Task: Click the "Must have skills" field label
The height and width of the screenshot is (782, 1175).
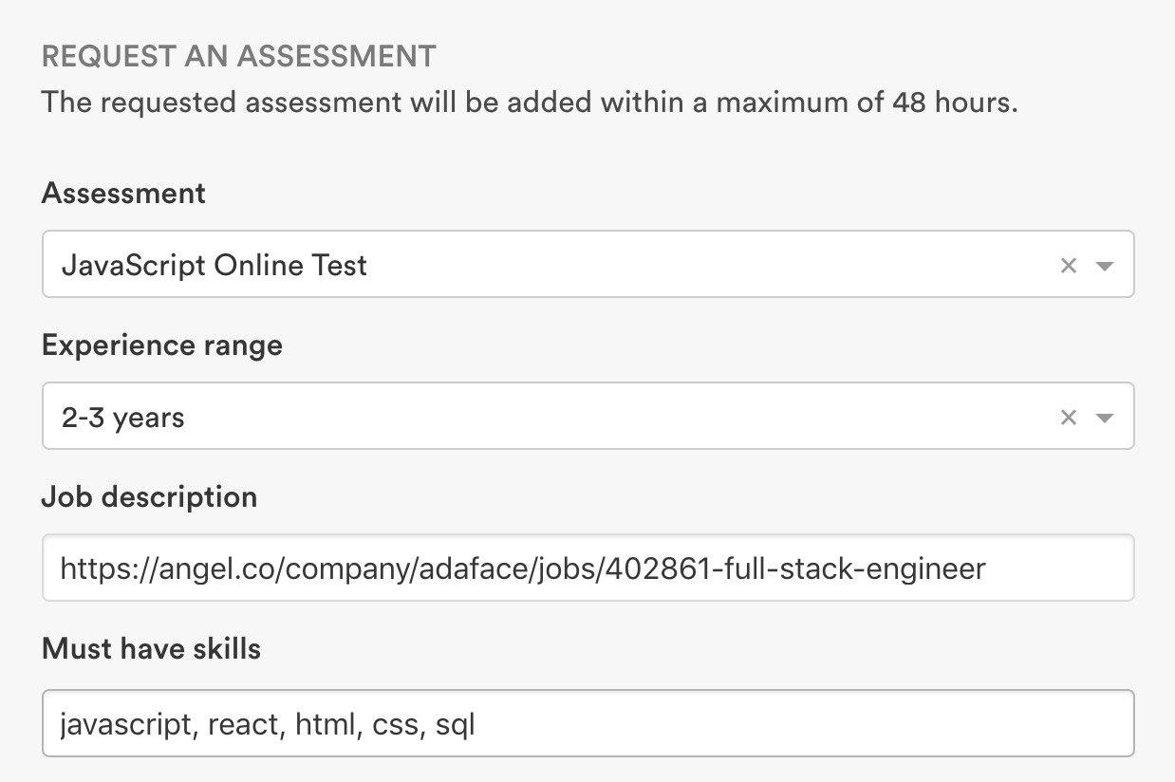Action: click(x=151, y=649)
